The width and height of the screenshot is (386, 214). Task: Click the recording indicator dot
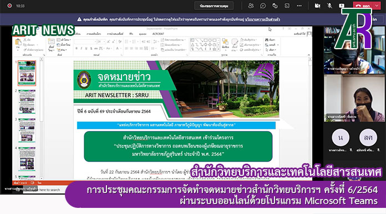pos(9,6)
